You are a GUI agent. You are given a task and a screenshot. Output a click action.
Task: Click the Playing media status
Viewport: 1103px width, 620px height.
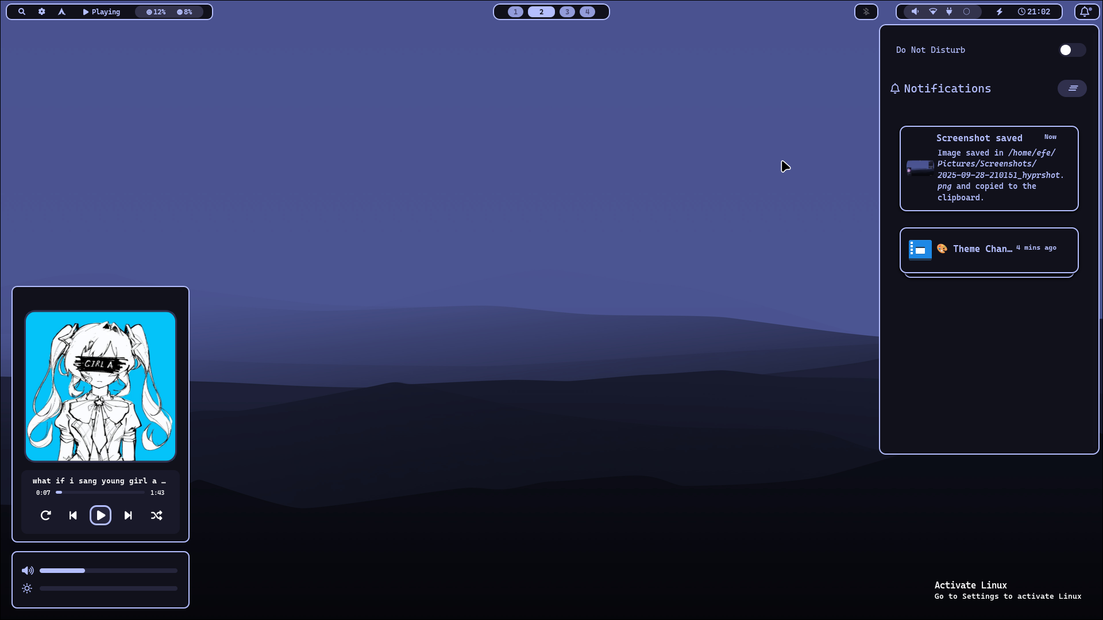[102, 11]
